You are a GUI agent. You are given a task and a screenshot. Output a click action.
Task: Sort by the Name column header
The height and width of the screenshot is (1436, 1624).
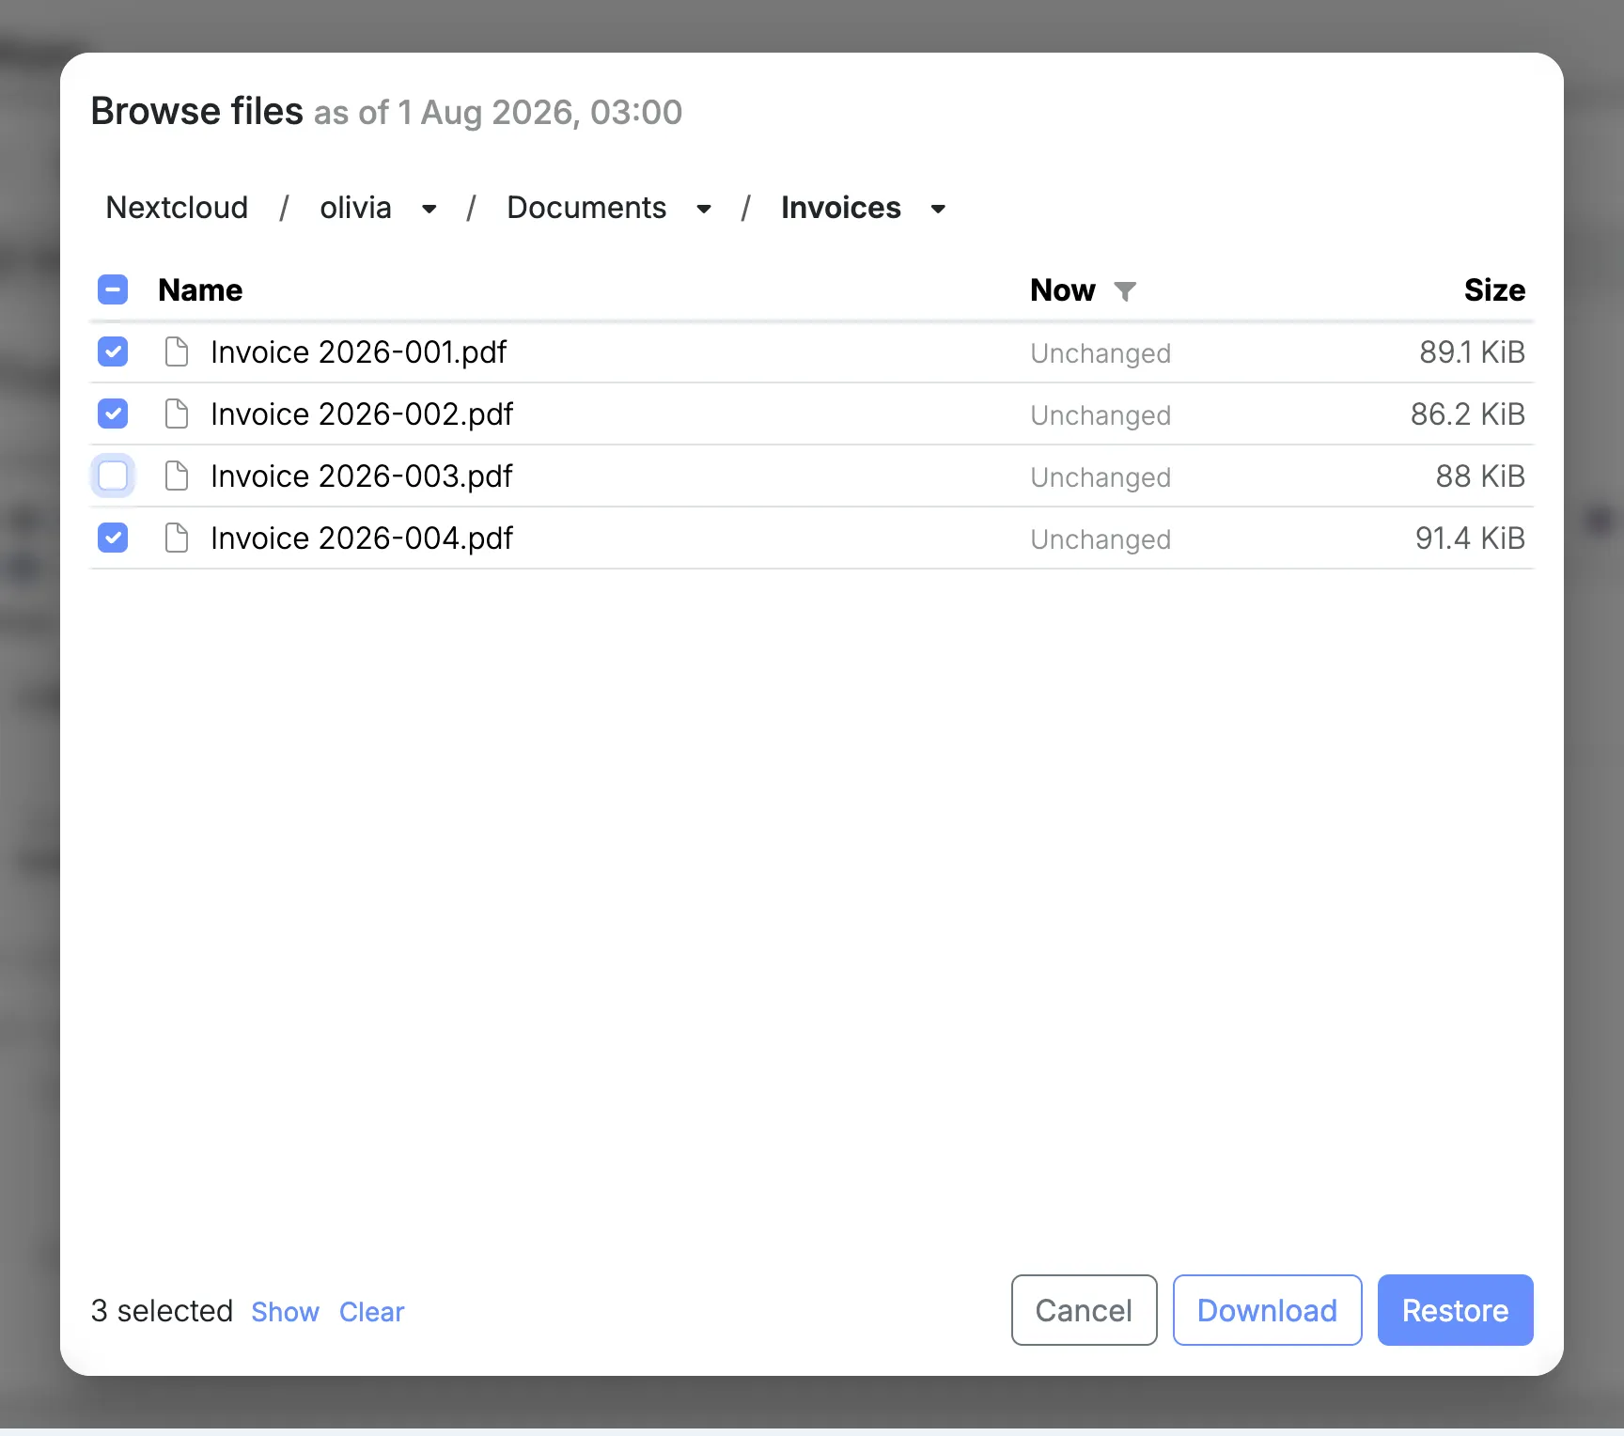200,289
